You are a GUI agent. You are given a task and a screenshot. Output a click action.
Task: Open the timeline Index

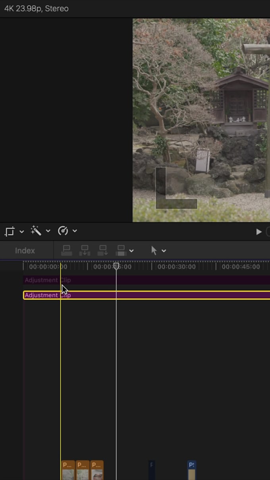pos(25,251)
